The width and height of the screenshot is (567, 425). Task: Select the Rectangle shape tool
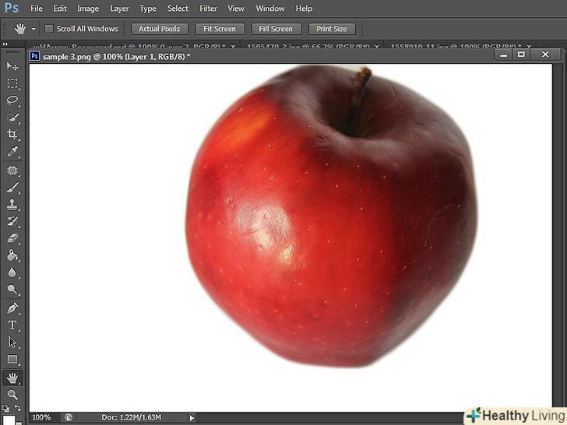[12, 359]
